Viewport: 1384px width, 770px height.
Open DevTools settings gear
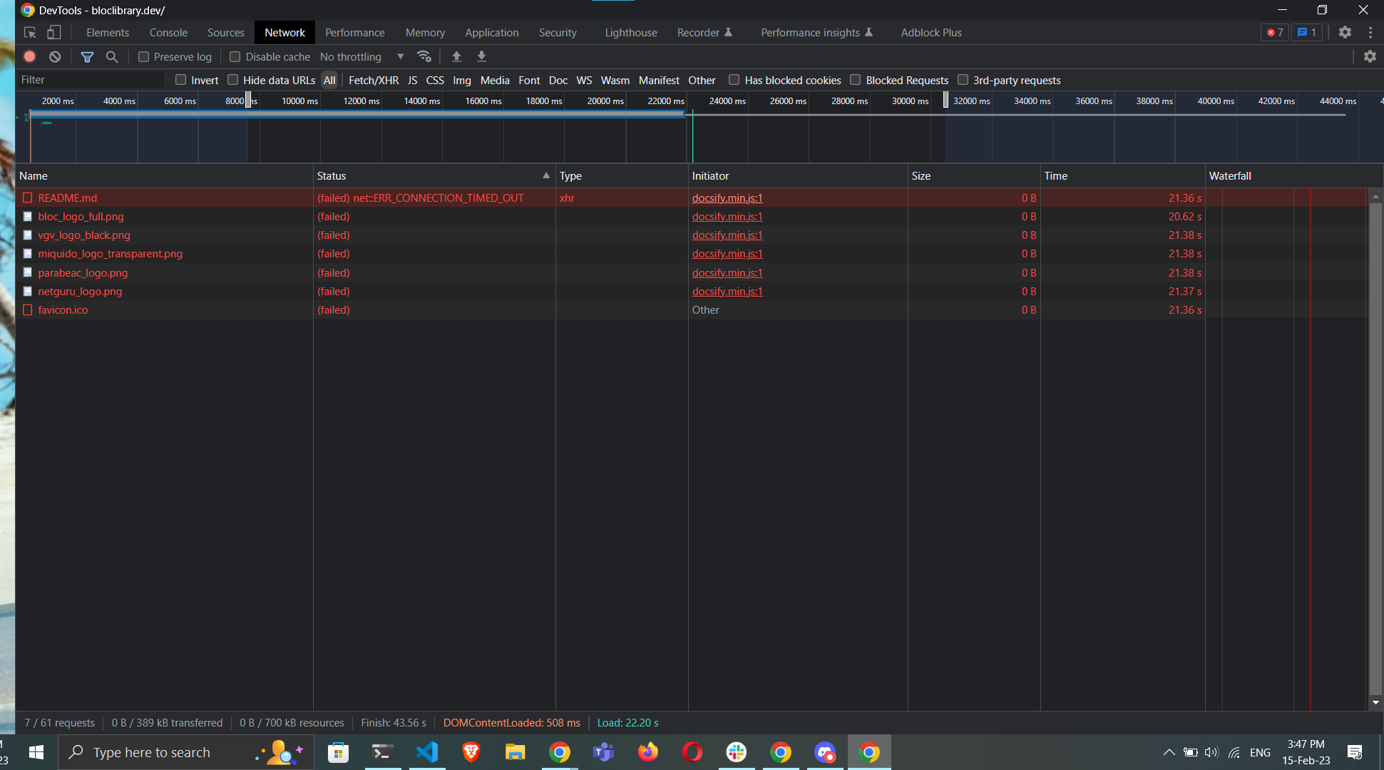point(1345,32)
